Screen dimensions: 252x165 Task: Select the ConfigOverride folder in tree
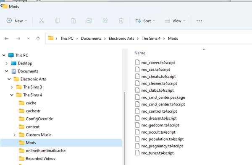[x=39, y=119]
